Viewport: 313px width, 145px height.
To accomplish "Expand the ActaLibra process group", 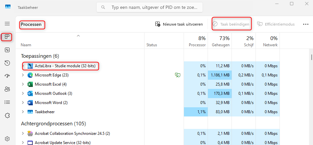I will 23,66.
